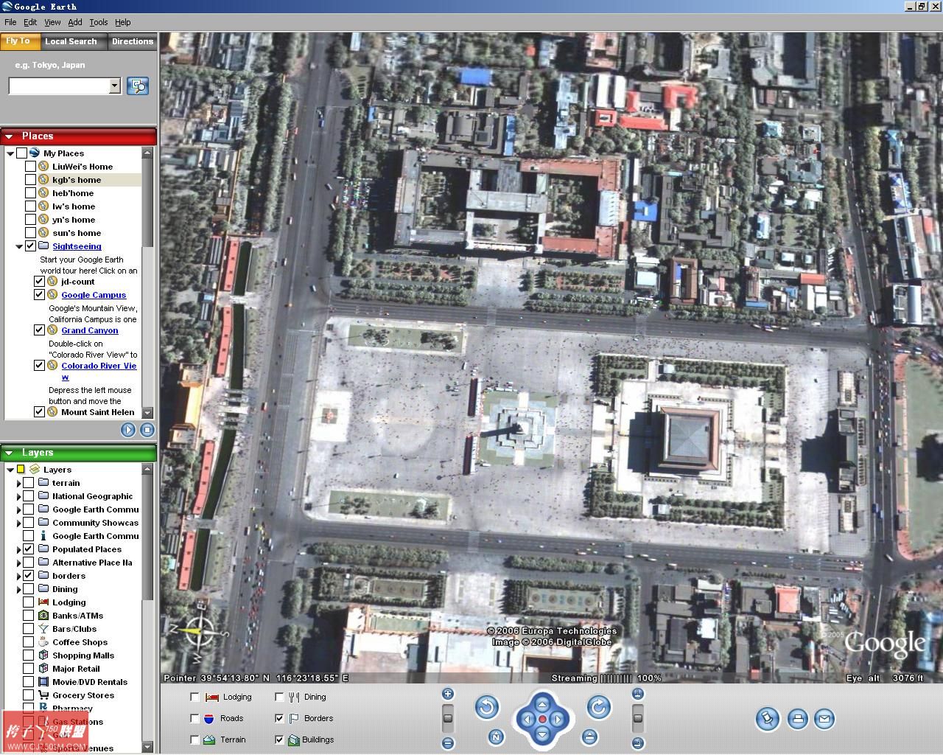Check the Major Retail layer checkbox
This screenshot has width=943, height=755.
[28, 669]
